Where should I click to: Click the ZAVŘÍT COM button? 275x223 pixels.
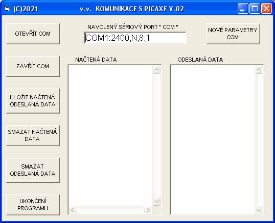coord(33,66)
